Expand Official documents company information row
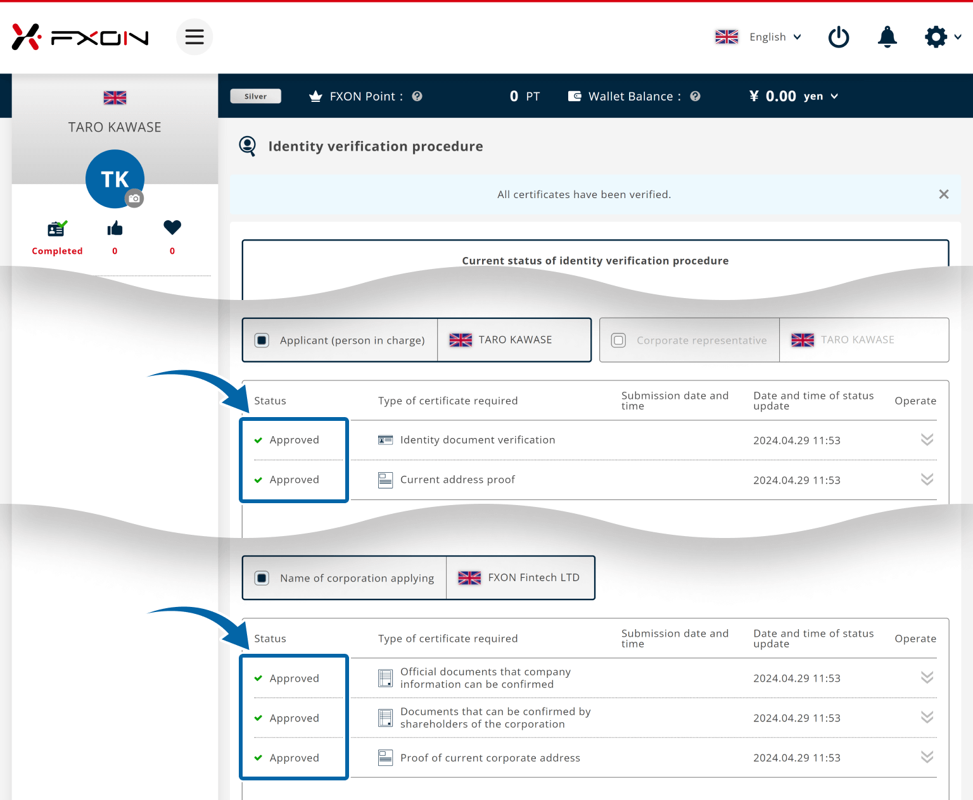This screenshot has height=800, width=973. 927,678
